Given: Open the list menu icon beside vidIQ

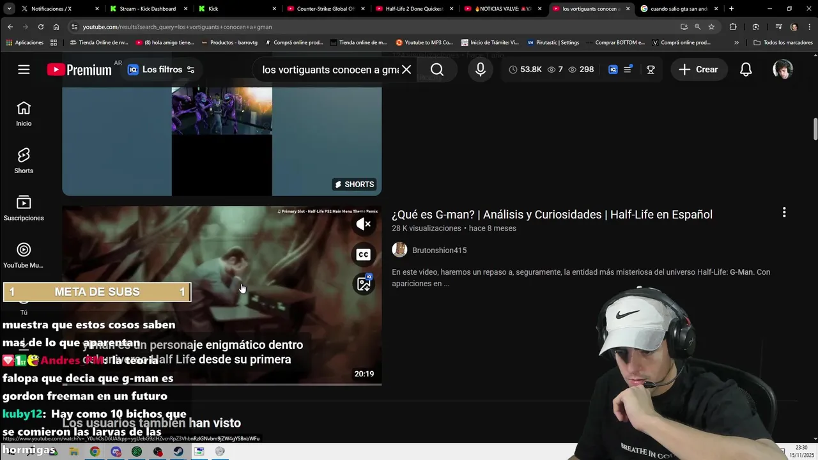Looking at the screenshot, I should tap(628, 70).
